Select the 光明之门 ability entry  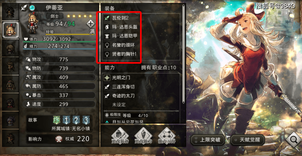pos(141,78)
